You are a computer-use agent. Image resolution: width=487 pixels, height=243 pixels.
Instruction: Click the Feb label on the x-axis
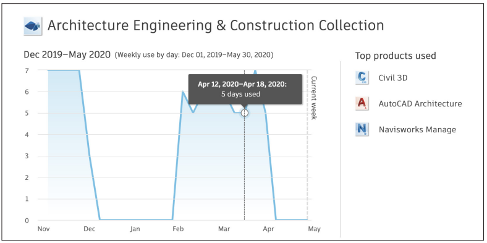(178, 229)
